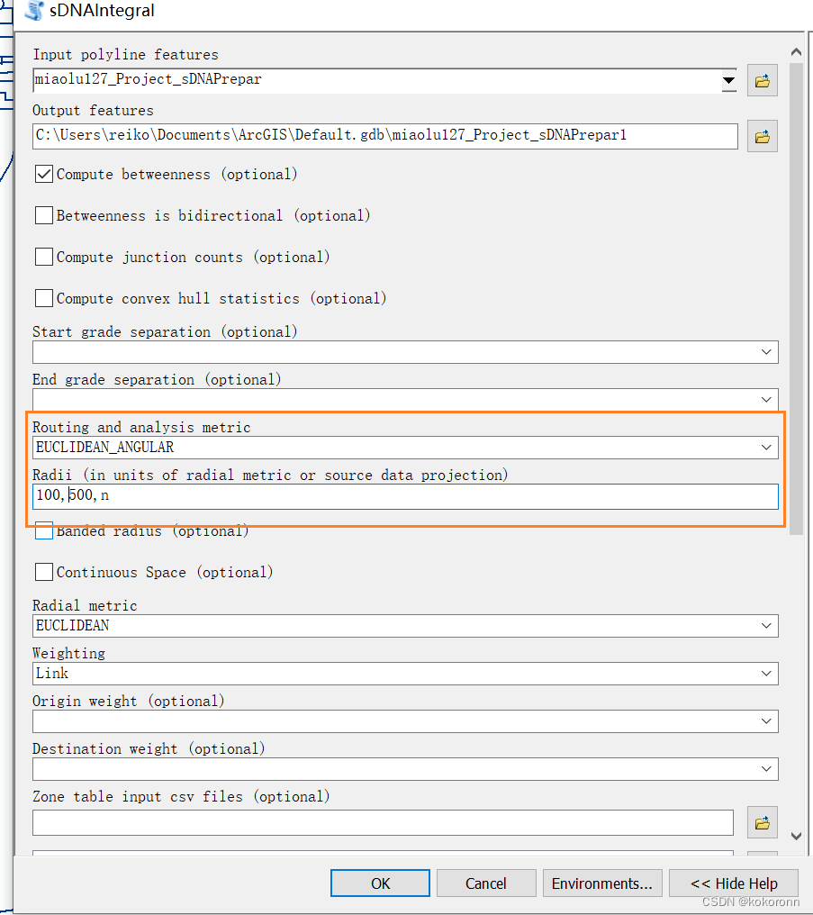813x915 pixels.
Task: Click the Radii input field
Action: pyautogui.click(x=405, y=495)
